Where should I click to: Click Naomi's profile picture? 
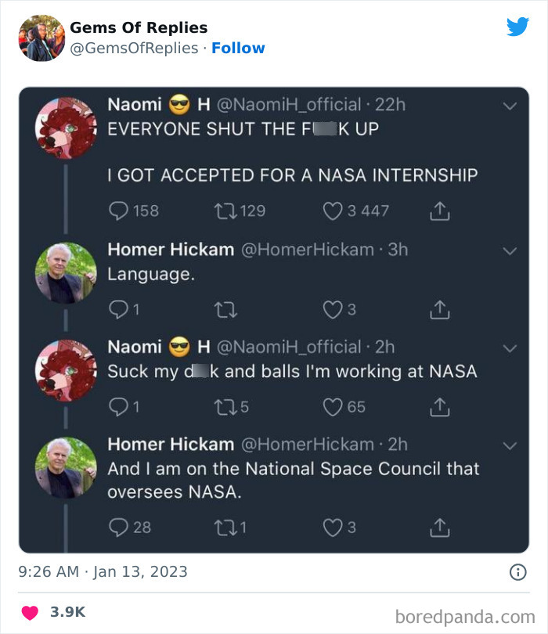click(67, 126)
